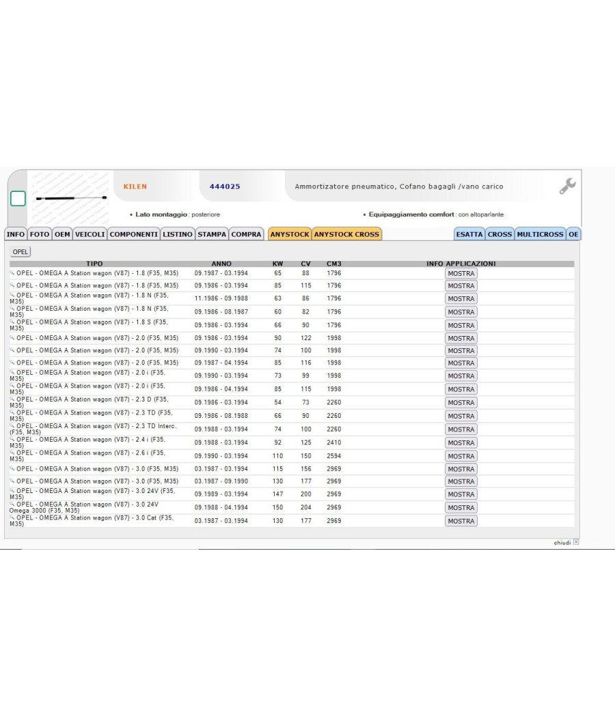Open the CROSS tab
This screenshot has width=615, height=717.
(500, 234)
